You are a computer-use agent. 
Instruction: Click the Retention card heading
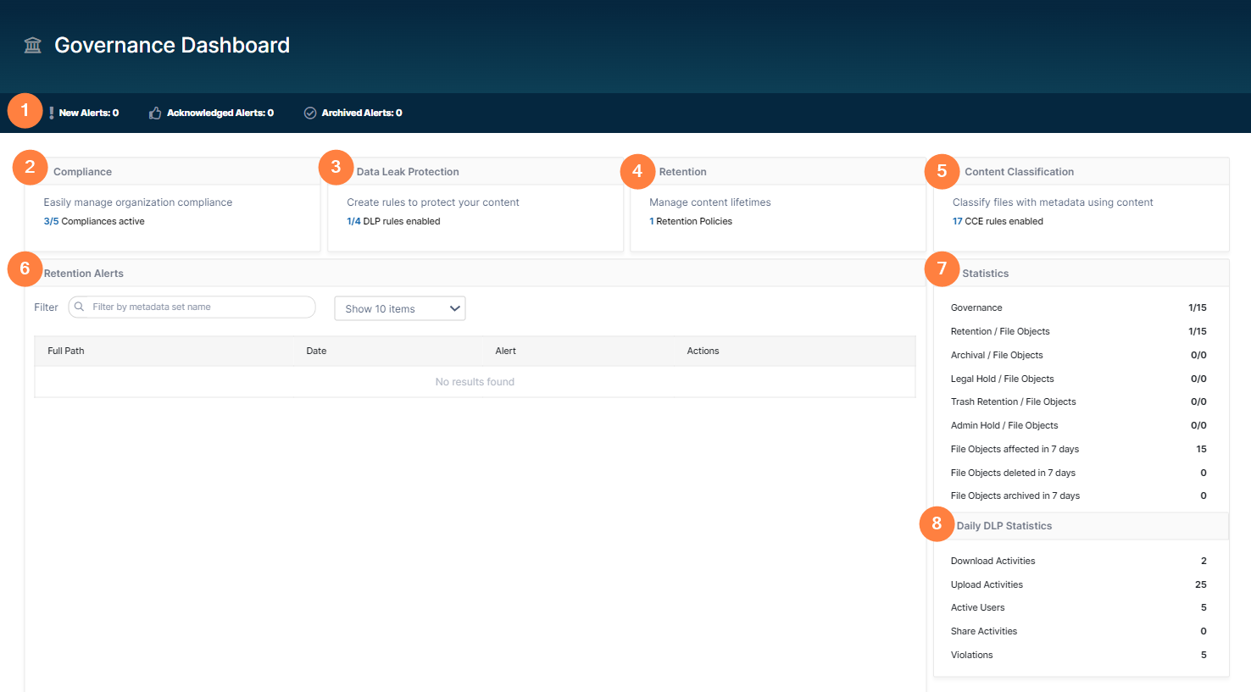click(x=682, y=171)
